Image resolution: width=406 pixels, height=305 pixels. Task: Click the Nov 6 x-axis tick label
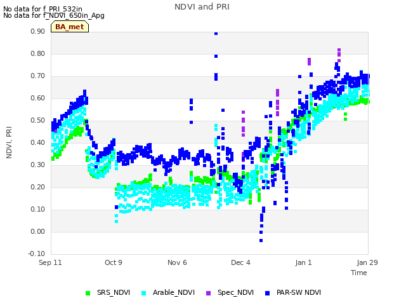click(177, 262)
